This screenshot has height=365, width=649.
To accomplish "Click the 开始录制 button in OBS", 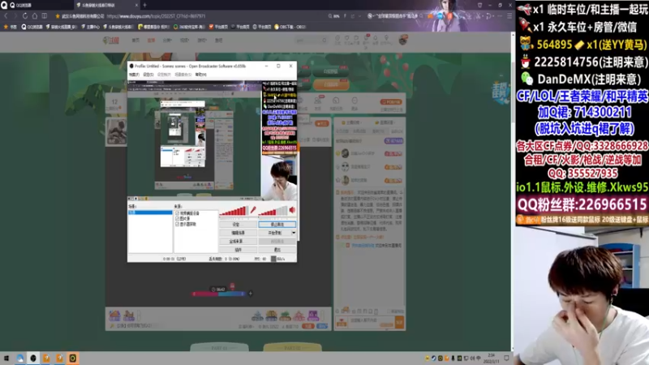I will click(x=275, y=233).
